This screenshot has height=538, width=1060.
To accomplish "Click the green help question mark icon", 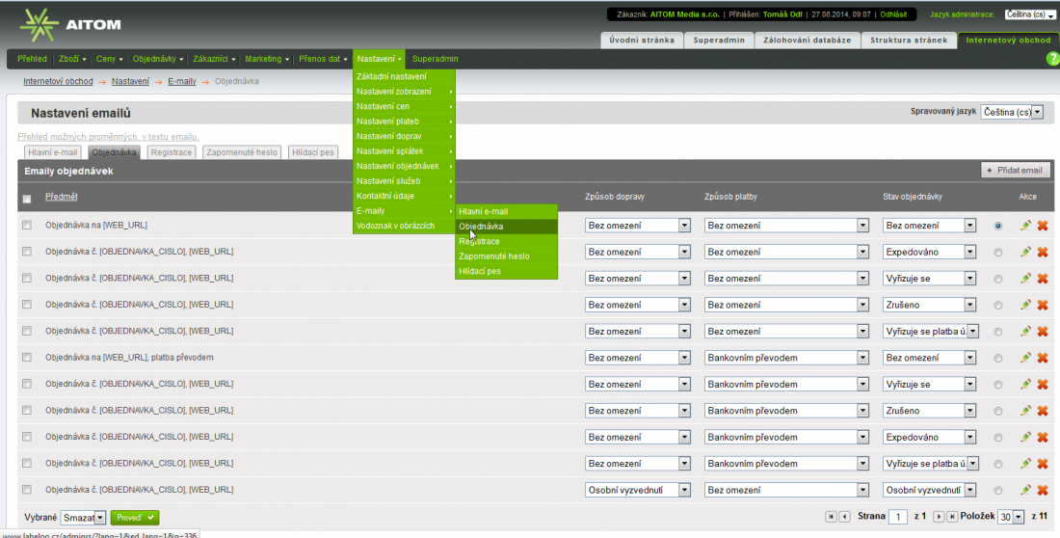I will [1052, 59].
